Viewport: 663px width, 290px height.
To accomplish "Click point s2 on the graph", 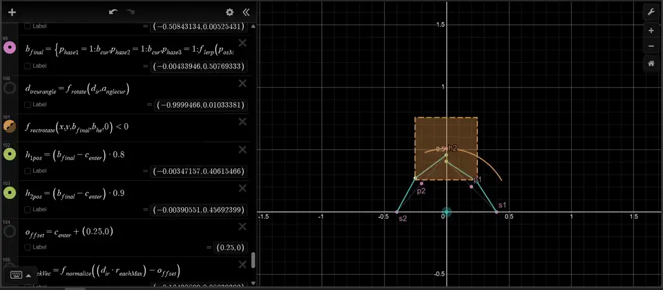I will coord(396,211).
